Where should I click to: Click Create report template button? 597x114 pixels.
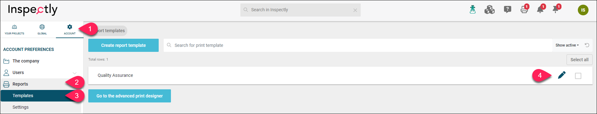(123, 45)
